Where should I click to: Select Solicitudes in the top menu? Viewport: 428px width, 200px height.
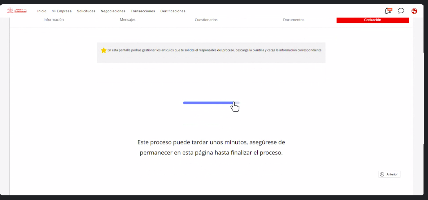click(86, 11)
